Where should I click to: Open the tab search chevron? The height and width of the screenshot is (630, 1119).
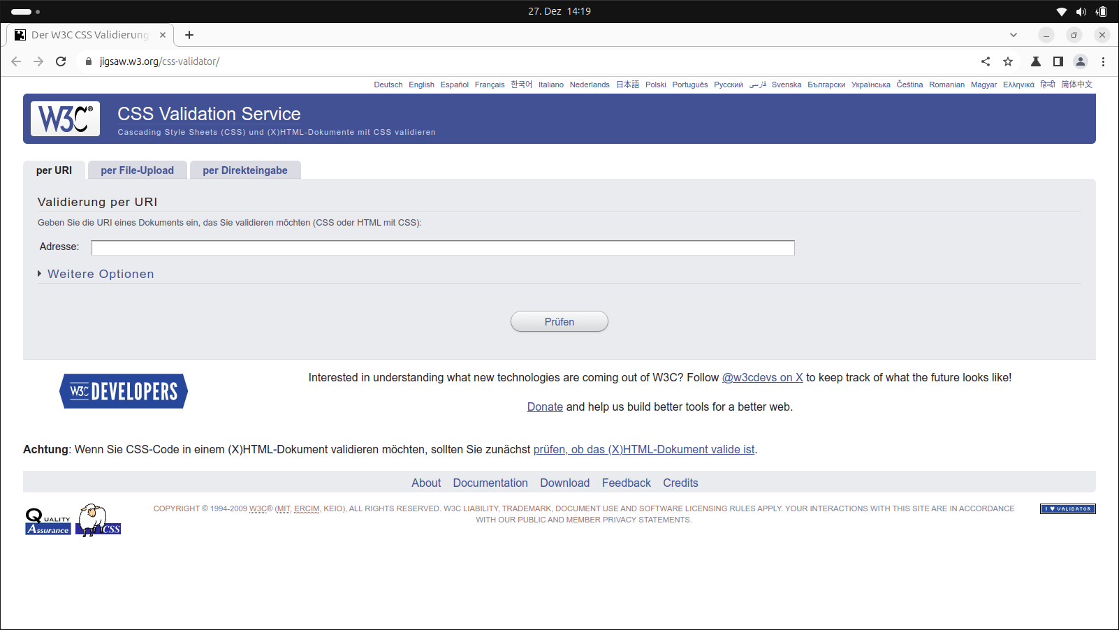(1014, 35)
